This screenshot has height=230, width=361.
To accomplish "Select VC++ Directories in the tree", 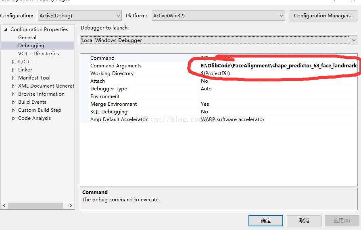I will 38,53.
